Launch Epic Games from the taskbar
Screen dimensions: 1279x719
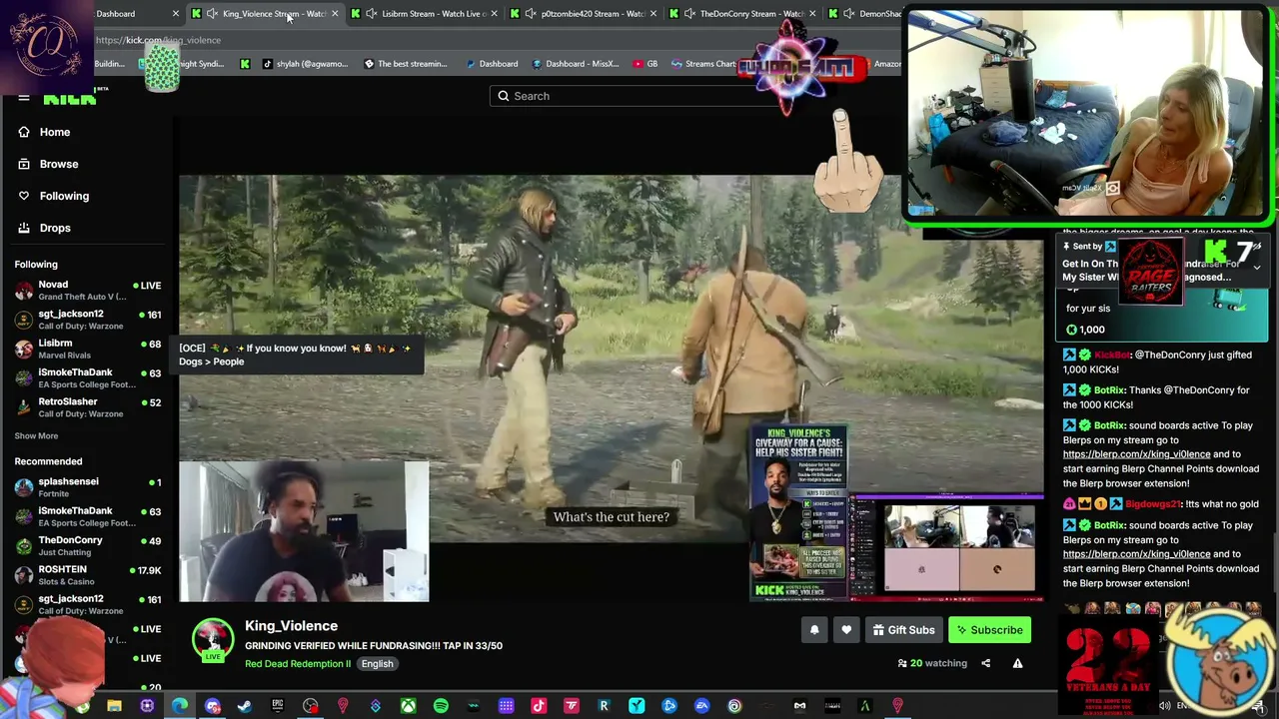(x=278, y=707)
